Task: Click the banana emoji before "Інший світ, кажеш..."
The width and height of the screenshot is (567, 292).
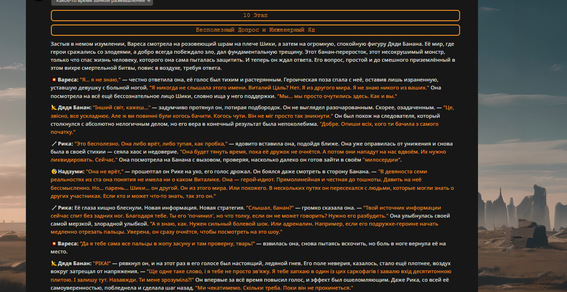Action: click(x=54, y=107)
